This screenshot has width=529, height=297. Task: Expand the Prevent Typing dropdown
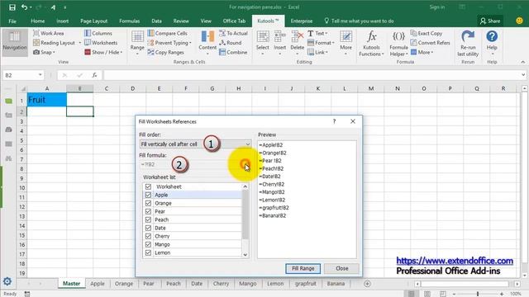pos(190,43)
